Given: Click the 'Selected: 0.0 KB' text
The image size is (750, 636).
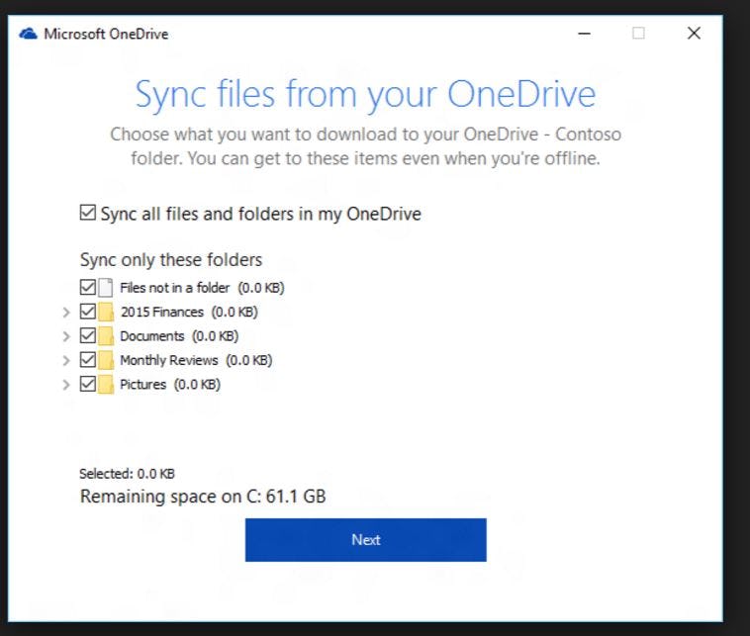Looking at the screenshot, I should (127, 474).
